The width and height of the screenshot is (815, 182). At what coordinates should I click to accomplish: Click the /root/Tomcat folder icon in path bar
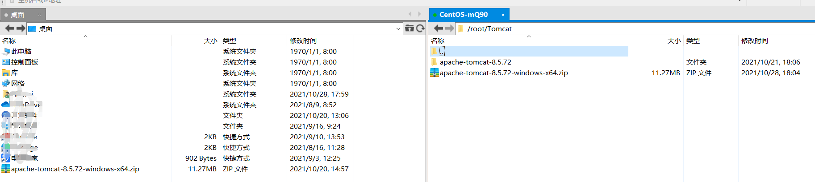pyautogui.click(x=460, y=28)
